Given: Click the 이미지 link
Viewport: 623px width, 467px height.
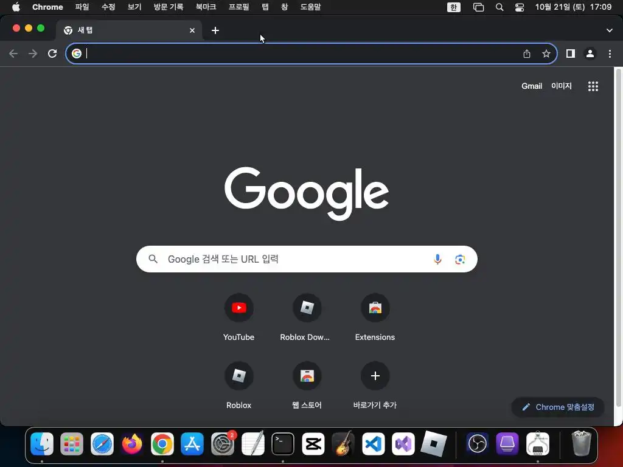Looking at the screenshot, I should coord(562,86).
